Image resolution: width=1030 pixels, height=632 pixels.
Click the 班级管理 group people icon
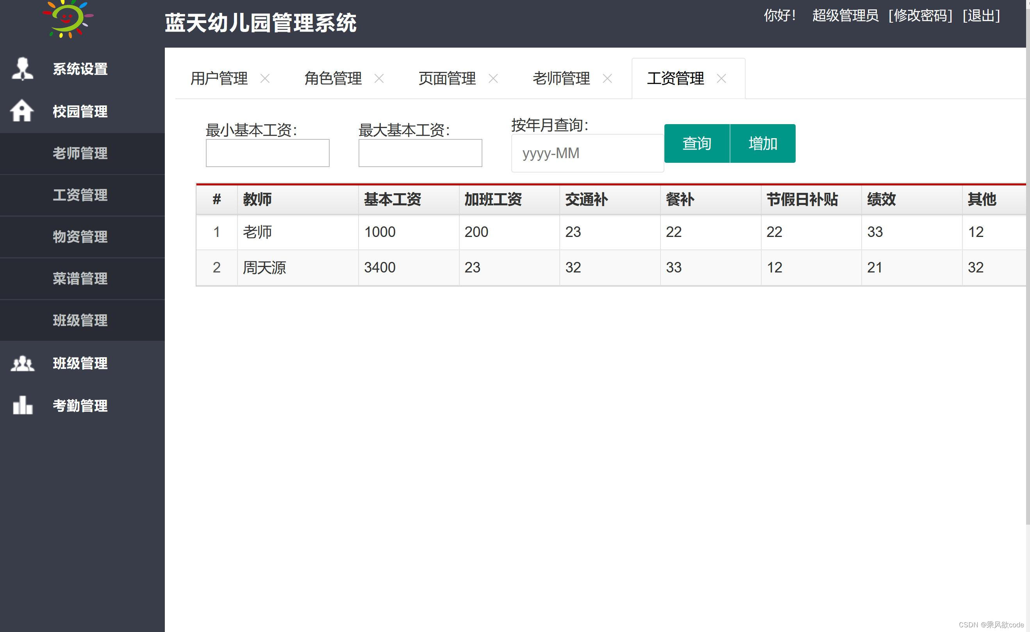click(x=22, y=363)
